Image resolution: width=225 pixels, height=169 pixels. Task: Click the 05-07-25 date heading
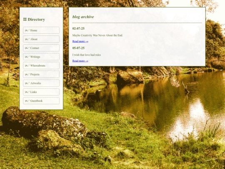[x=78, y=48]
